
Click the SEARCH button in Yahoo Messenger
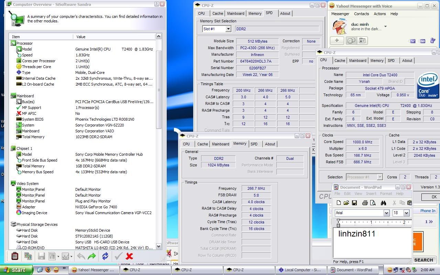[x=423, y=260]
